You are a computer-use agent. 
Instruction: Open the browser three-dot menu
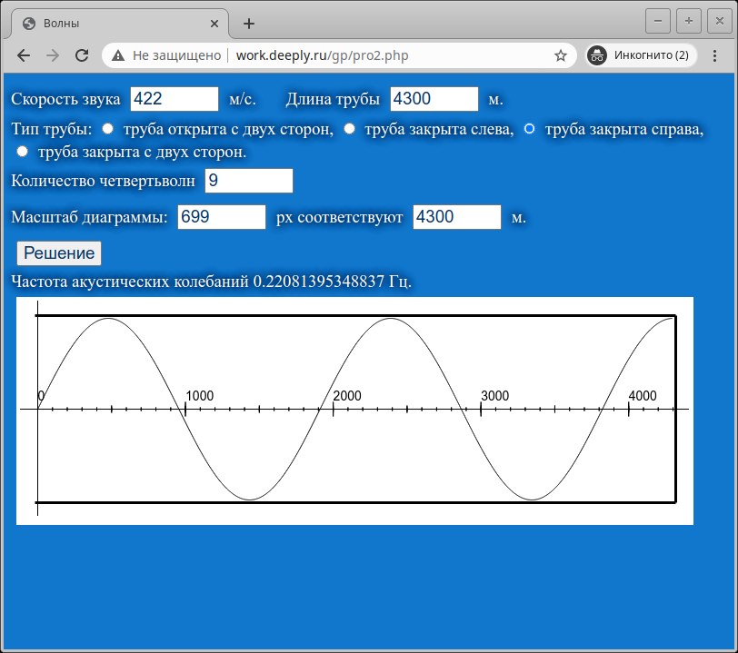pyautogui.click(x=714, y=55)
